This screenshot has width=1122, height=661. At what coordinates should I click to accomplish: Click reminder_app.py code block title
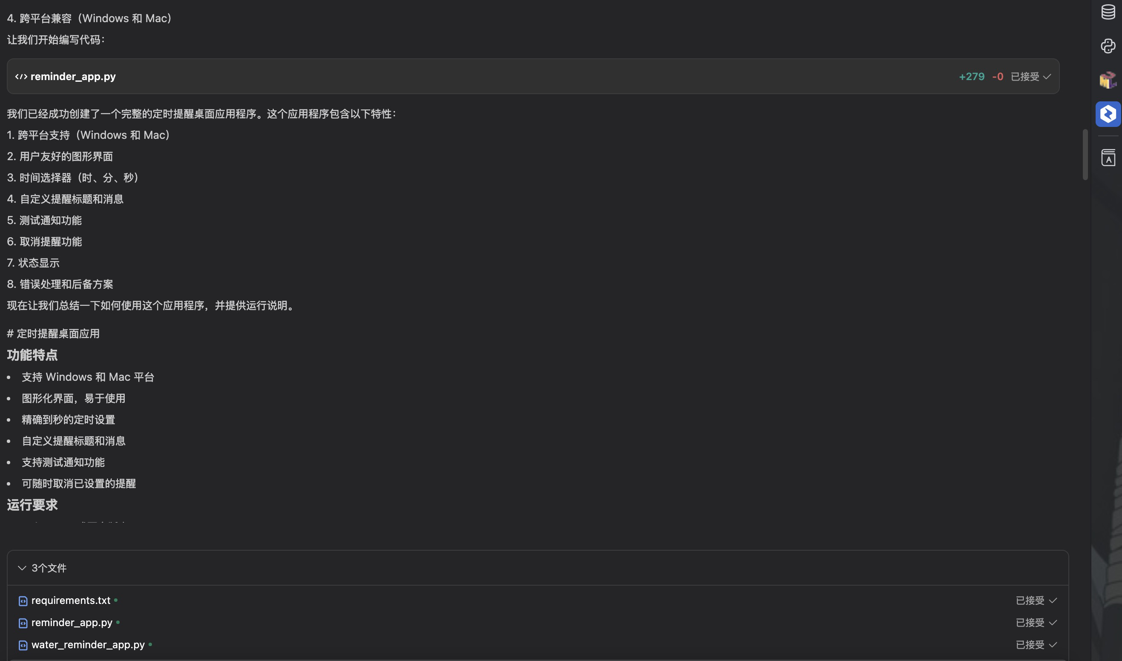(73, 77)
